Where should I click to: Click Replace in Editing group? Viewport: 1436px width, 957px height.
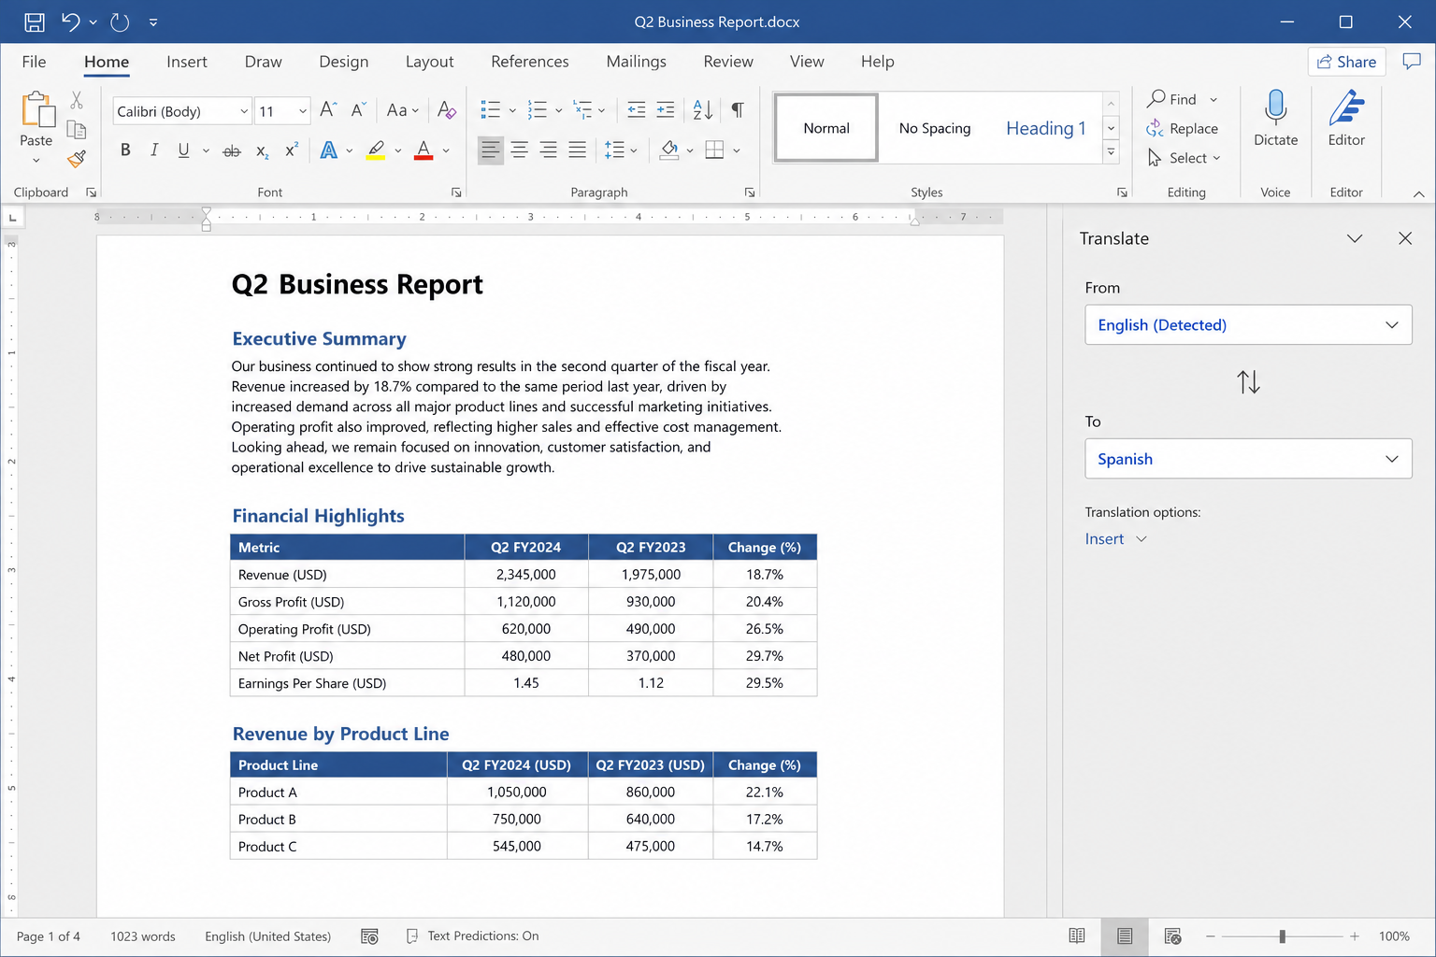pyautogui.click(x=1183, y=129)
